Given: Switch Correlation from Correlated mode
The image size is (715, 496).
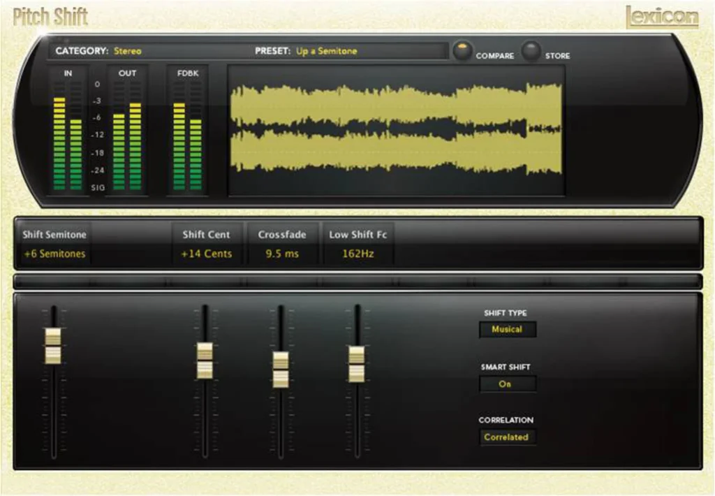Looking at the screenshot, I should (508, 437).
